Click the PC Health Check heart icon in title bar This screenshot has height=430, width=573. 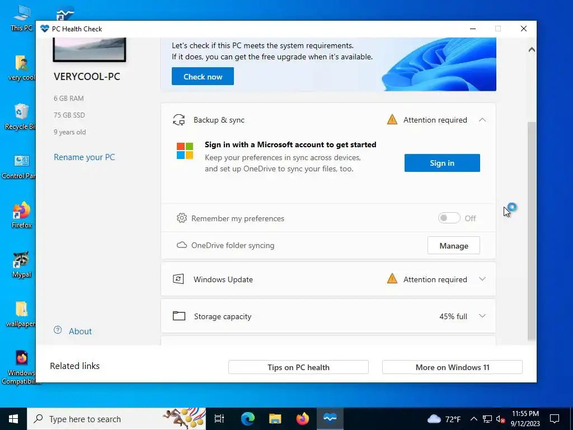click(45, 29)
